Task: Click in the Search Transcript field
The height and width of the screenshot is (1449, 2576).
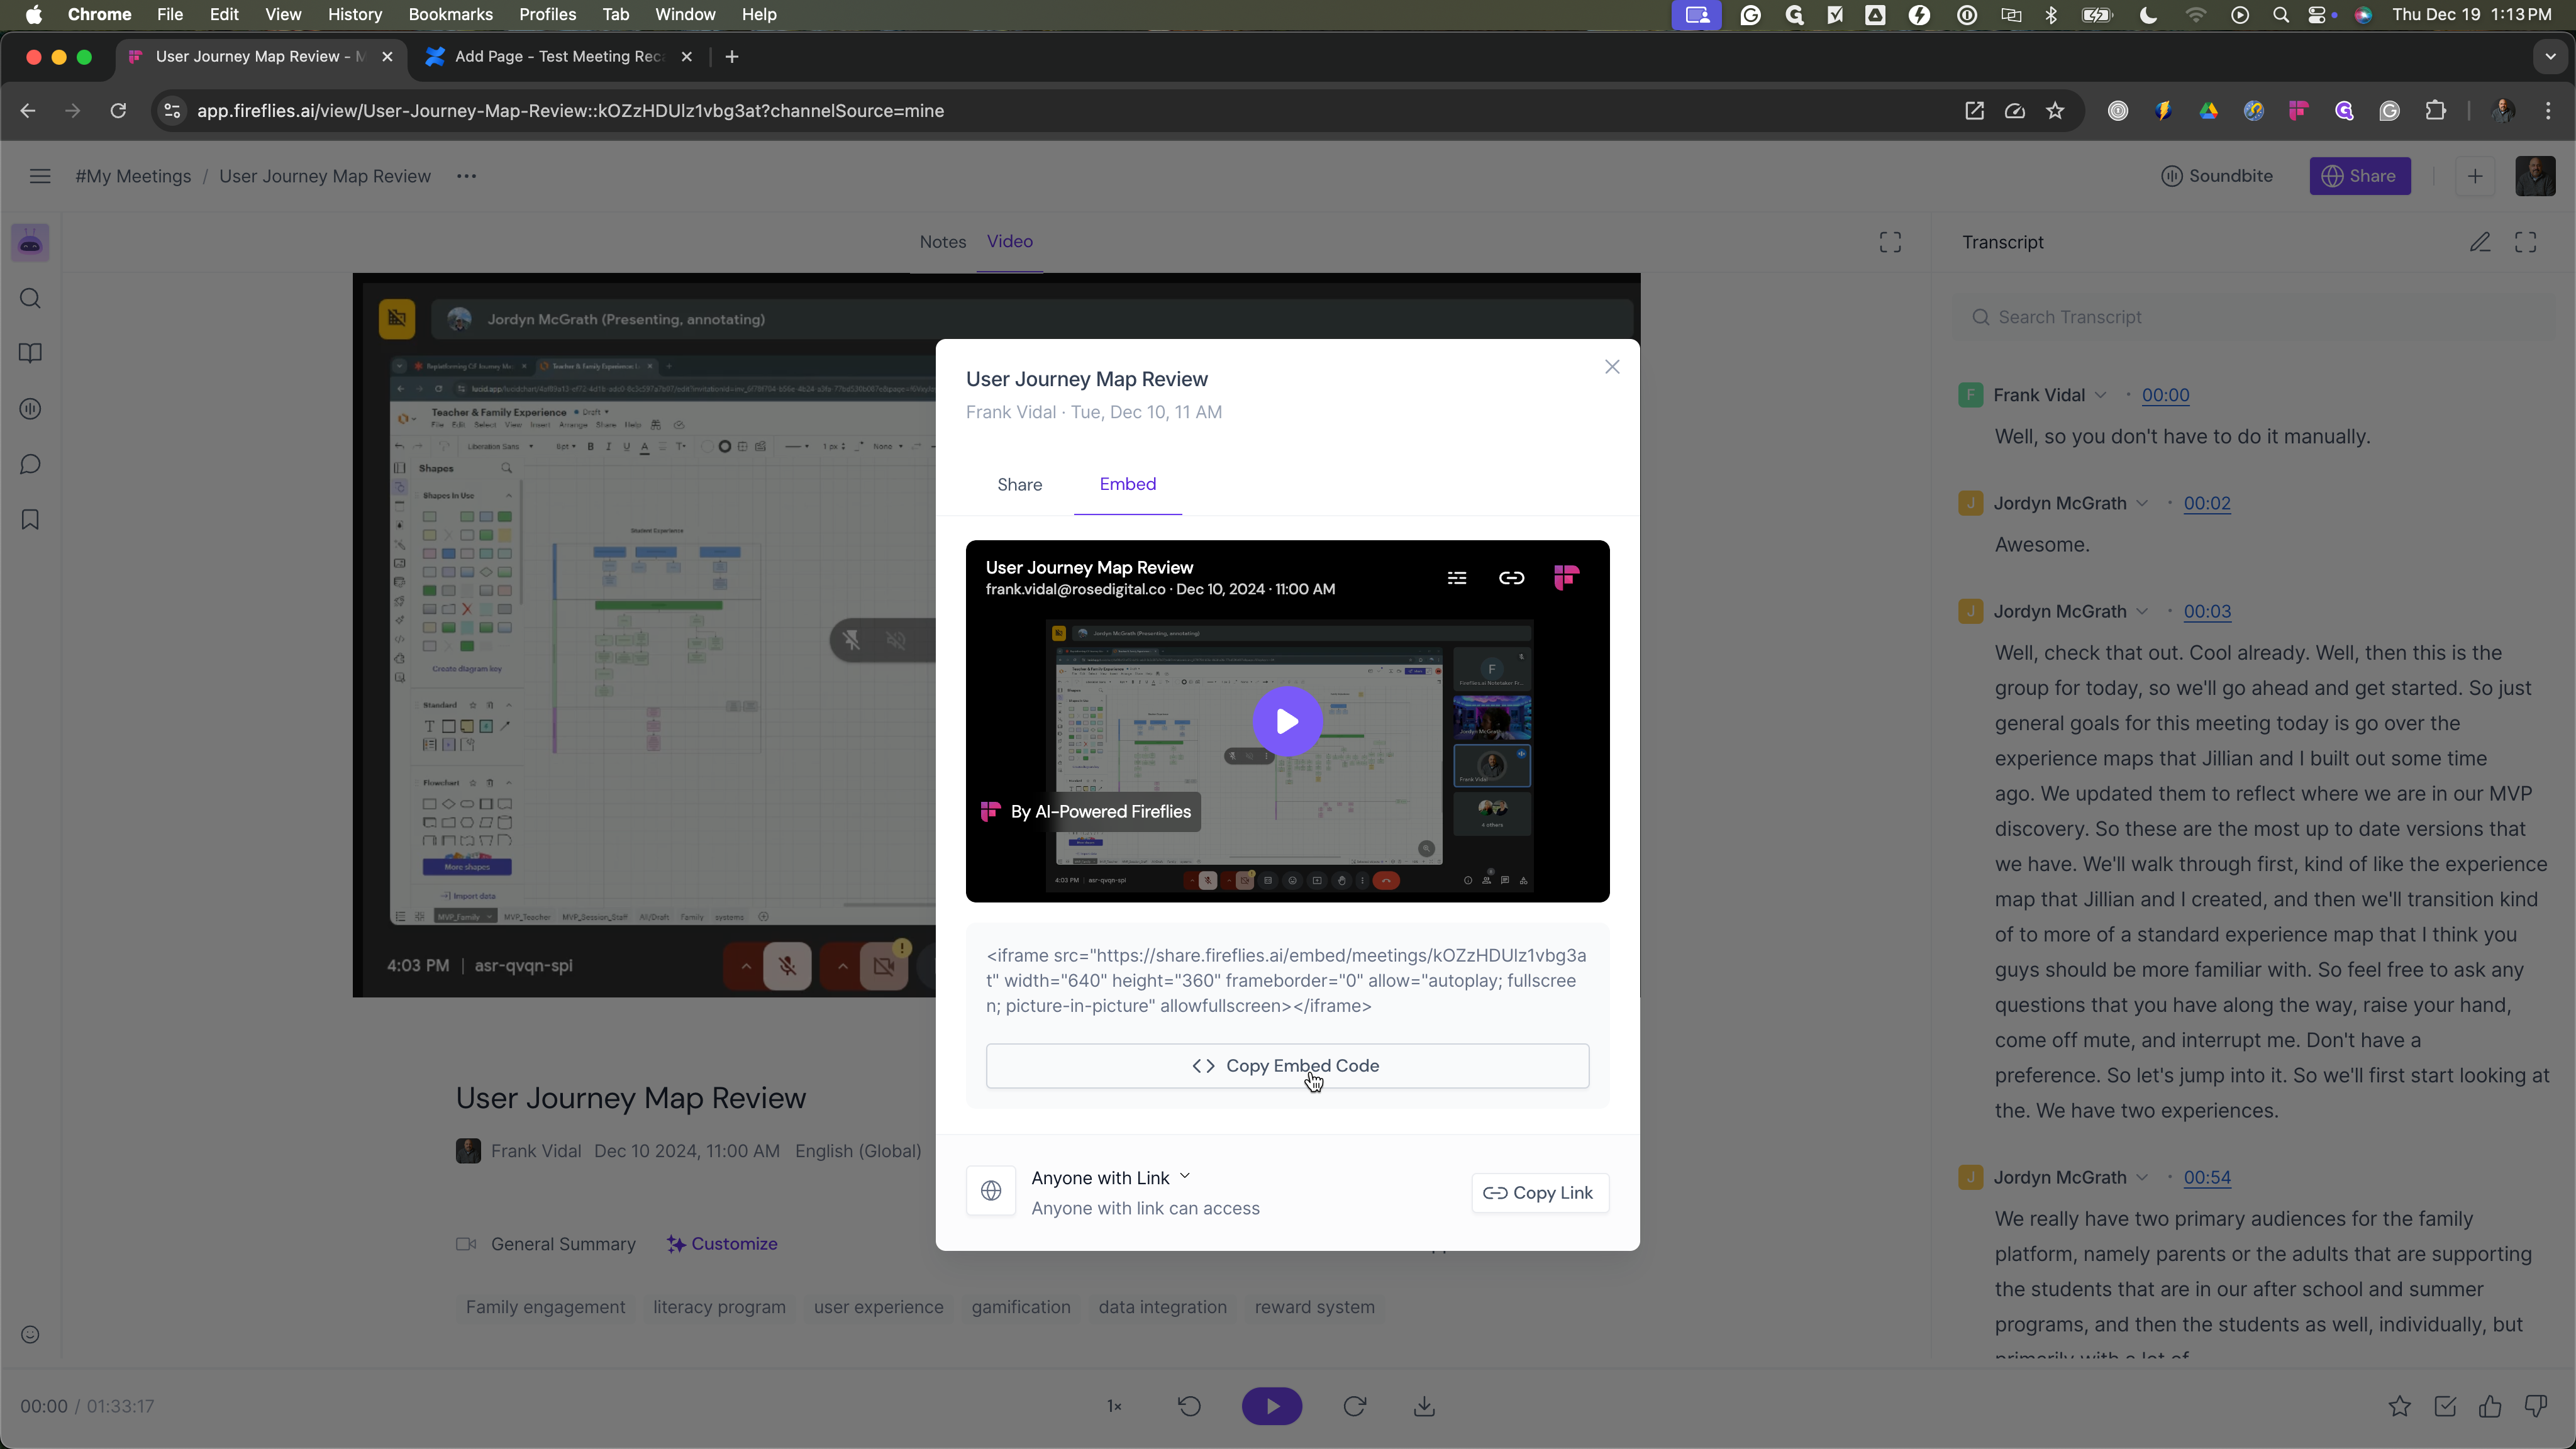Action: coord(2255,317)
